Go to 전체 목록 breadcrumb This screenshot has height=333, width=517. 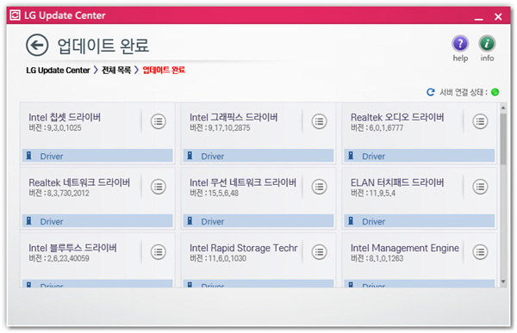pos(116,71)
